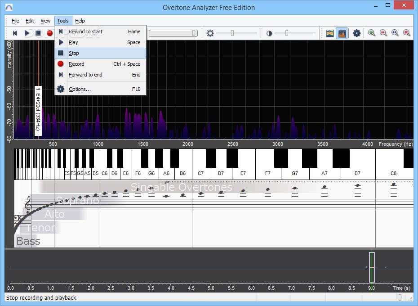Click the B5 piano key
Viewport: 418px width, 306px height.
point(95,173)
